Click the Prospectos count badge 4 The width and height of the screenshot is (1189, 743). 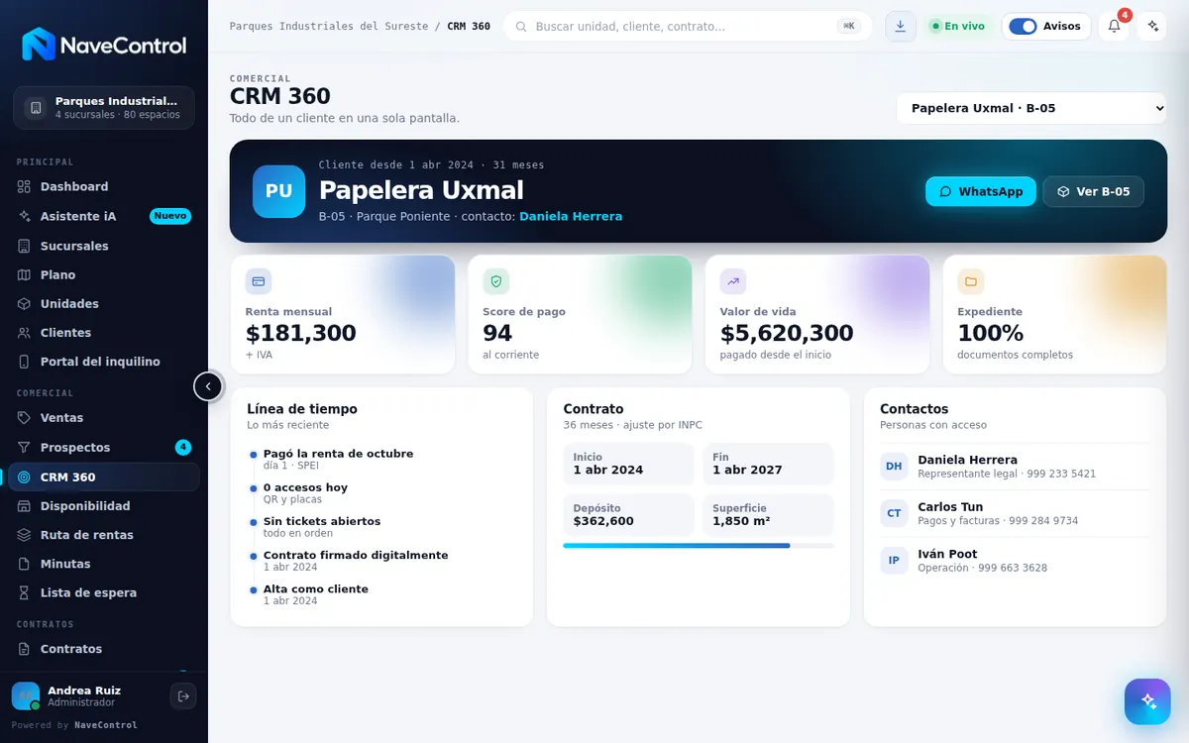click(183, 448)
